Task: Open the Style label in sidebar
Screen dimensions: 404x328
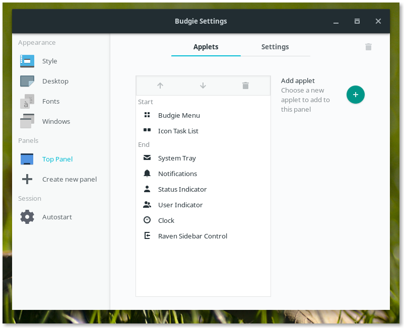Action: (50, 61)
